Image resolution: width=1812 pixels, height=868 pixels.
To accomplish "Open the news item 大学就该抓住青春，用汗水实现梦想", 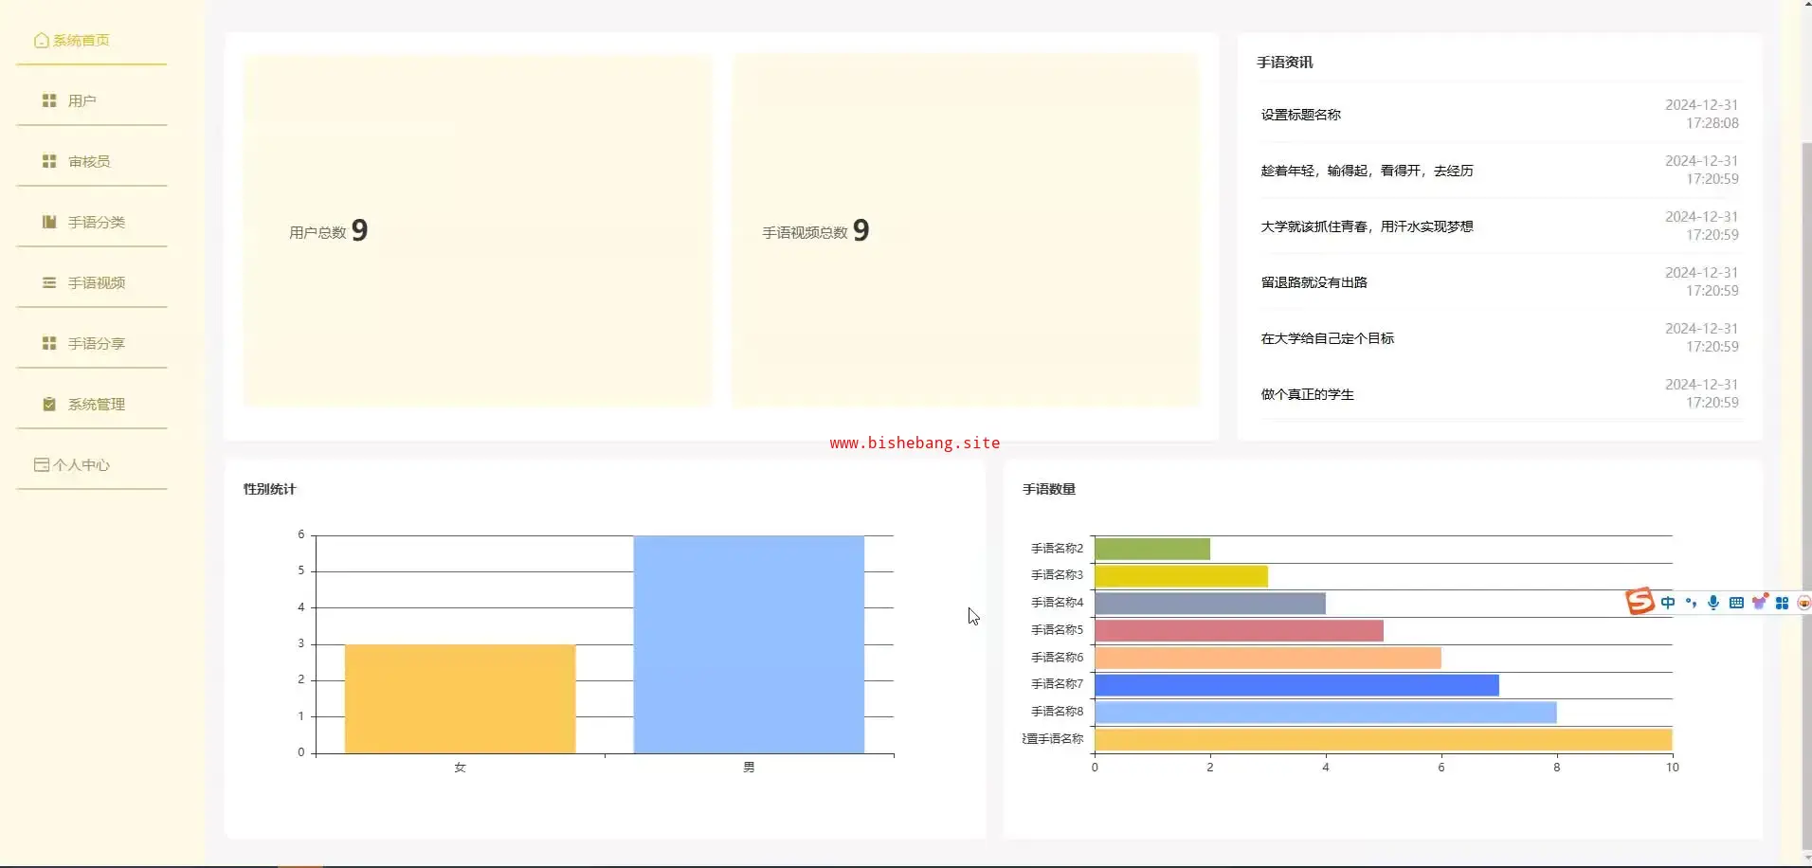I will coord(1367,226).
